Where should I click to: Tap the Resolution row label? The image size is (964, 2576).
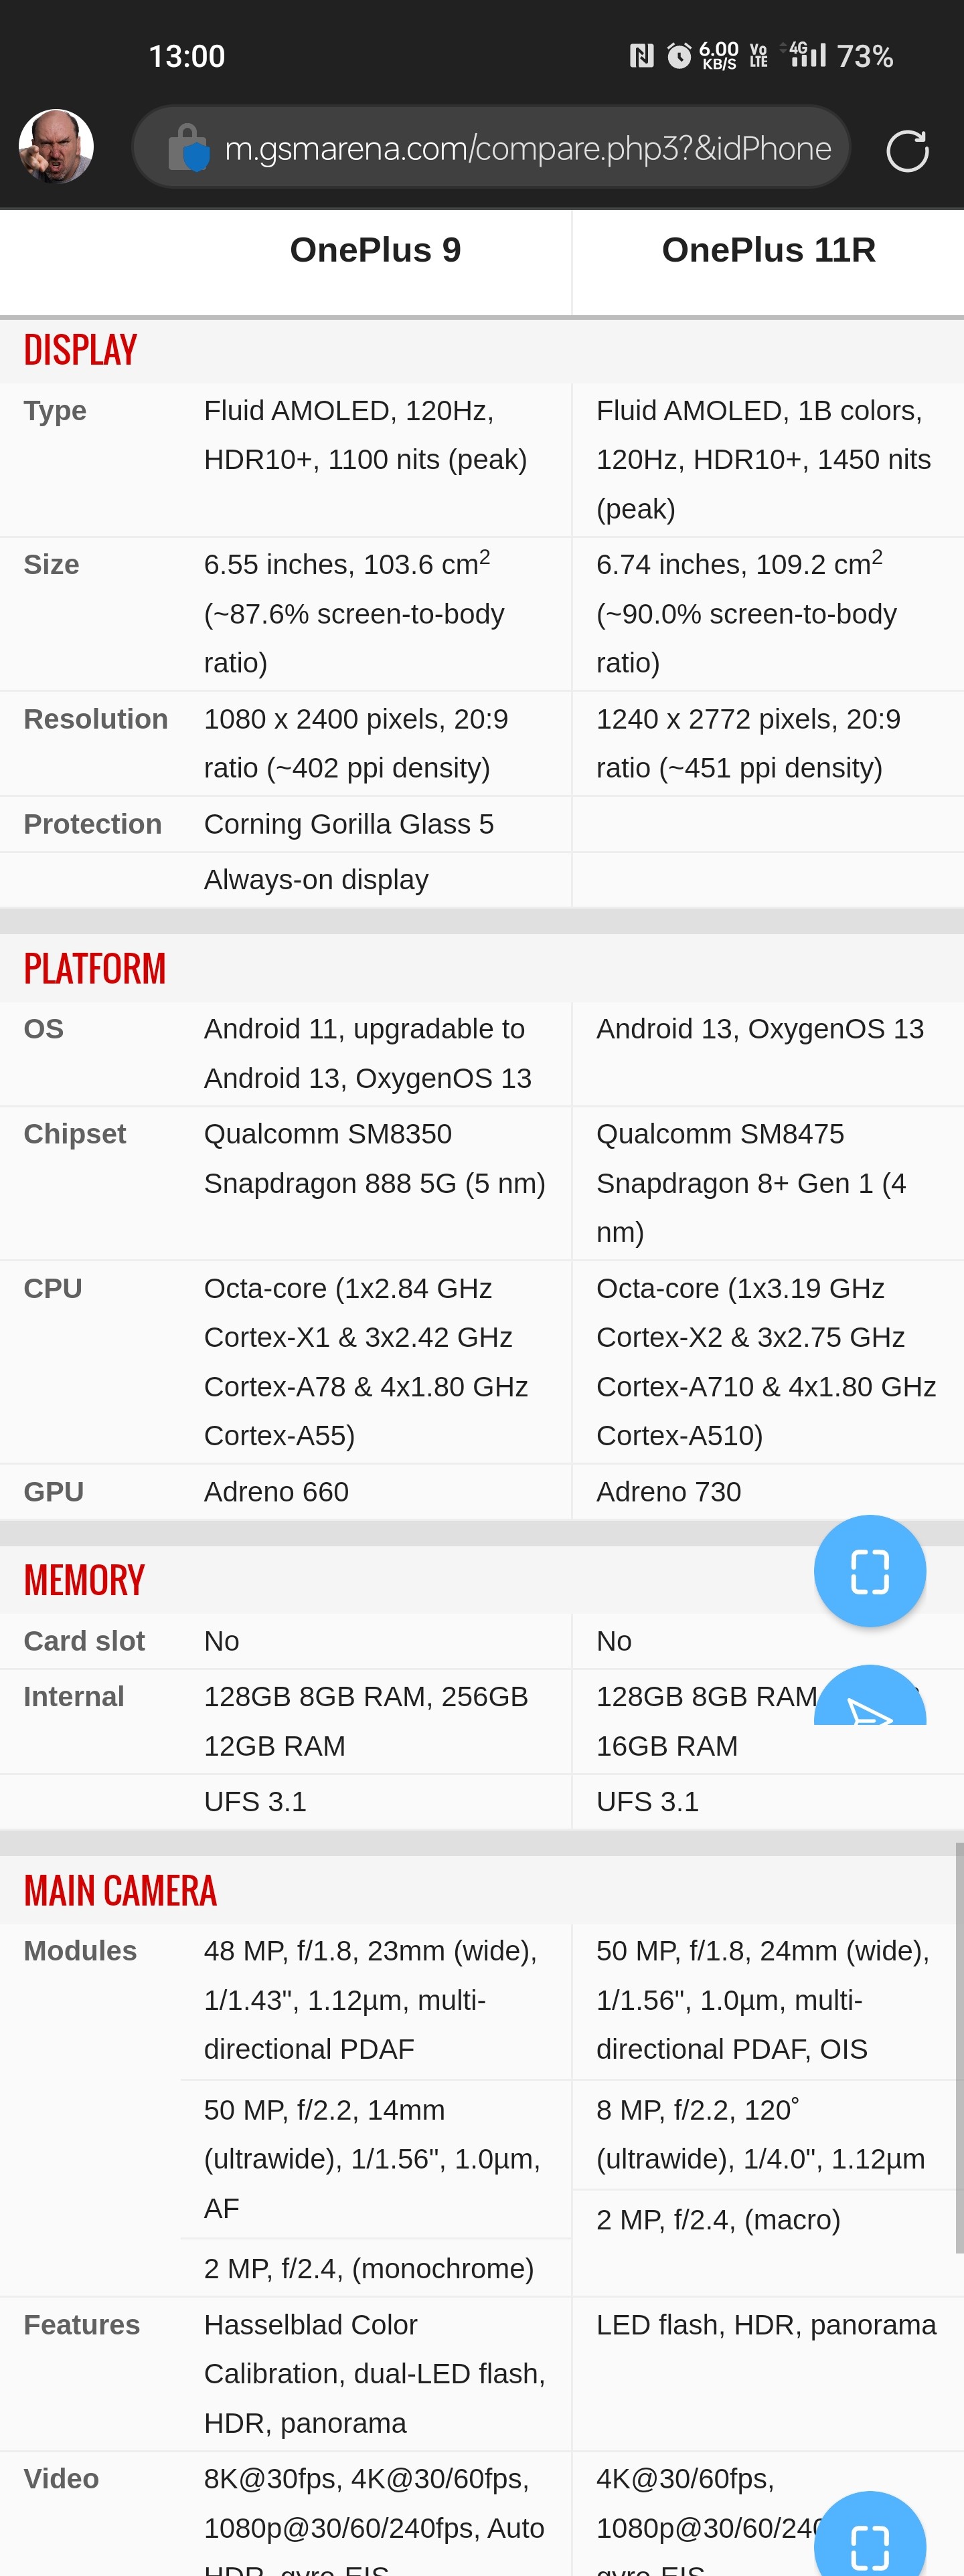[95, 719]
